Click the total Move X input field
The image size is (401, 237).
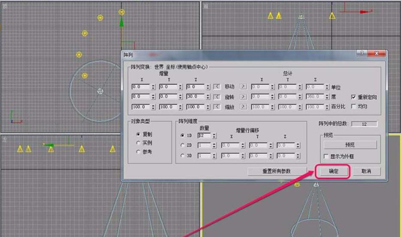pos(260,87)
